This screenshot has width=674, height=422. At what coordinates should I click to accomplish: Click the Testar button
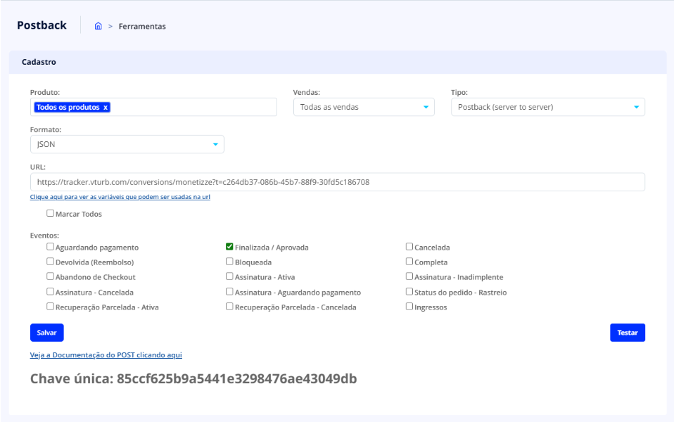[627, 333]
